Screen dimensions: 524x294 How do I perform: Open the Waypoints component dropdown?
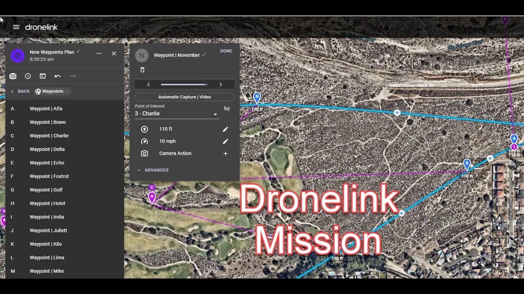(53, 91)
